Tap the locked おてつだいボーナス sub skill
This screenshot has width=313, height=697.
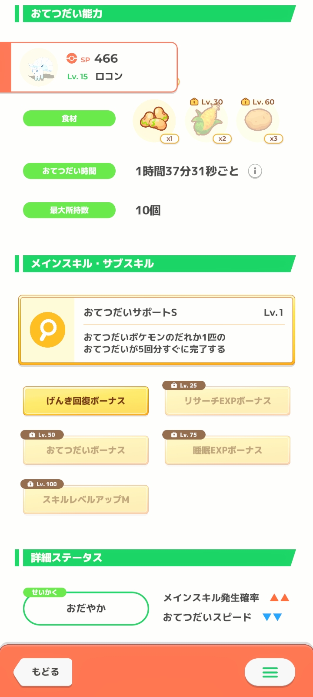coord(86,450)
